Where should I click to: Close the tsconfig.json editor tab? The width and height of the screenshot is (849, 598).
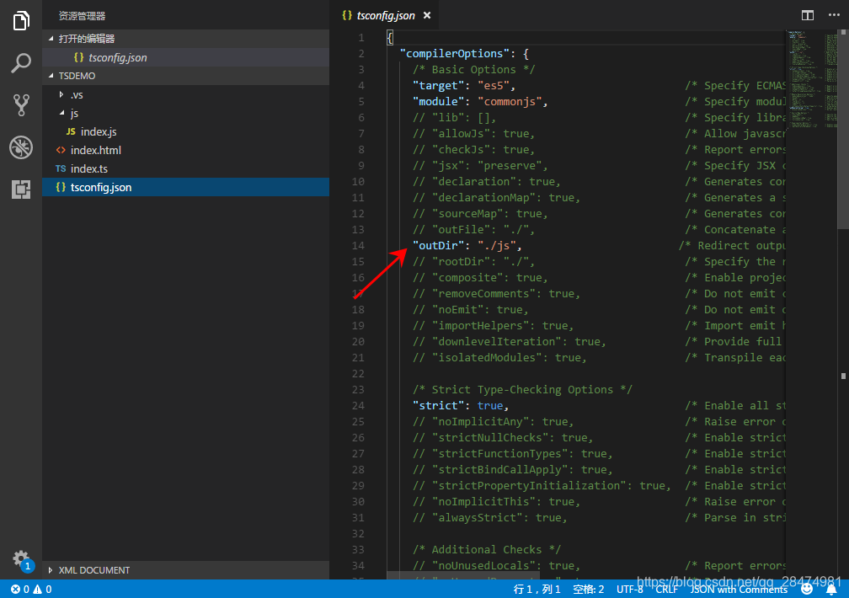point(427,15)
